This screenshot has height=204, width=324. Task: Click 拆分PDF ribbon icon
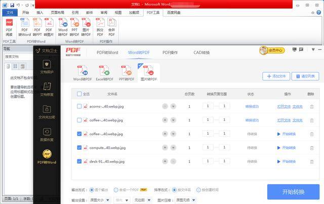point(100,27)
